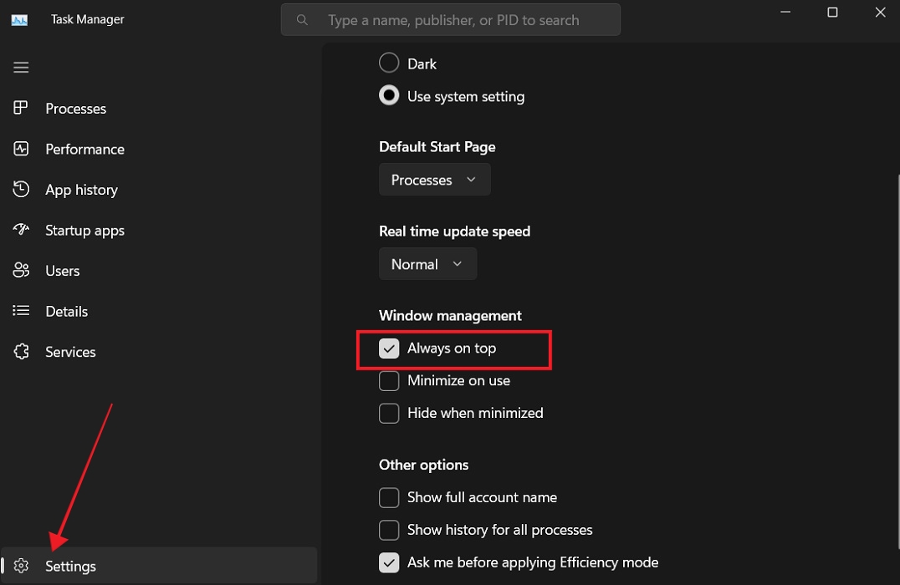Image resolution: width=900 pixels, height=585 pixels.
Task: Open the Real time update speed dropdown
Action: tap(427, 263)
